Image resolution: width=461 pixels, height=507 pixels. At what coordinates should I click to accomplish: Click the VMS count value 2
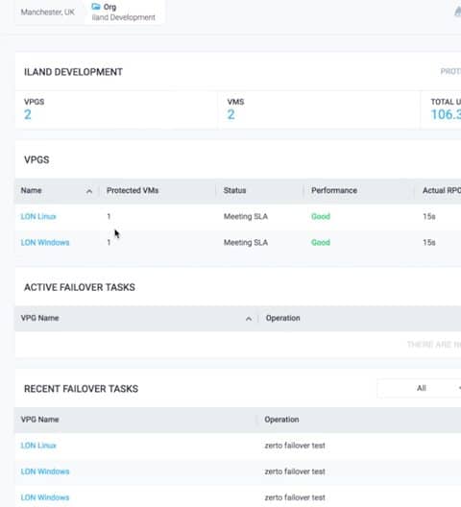[x=231, y=114]
